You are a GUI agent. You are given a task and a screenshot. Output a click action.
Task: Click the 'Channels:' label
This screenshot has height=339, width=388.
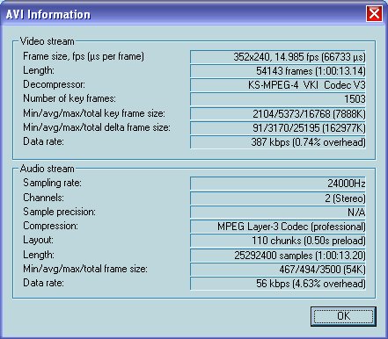pos(43,198)
